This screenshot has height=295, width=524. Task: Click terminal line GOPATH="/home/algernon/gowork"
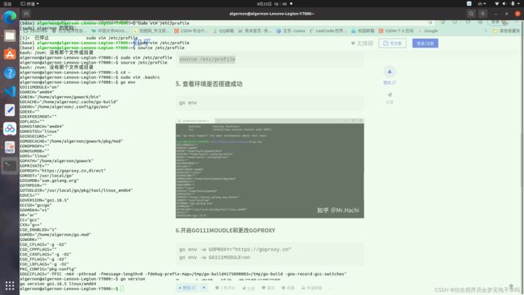56,160
